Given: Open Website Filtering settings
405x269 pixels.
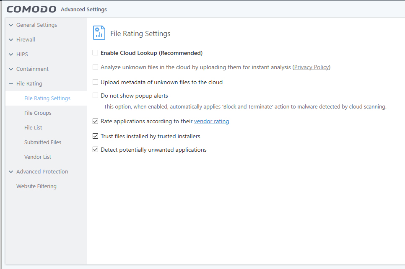Looking at the screenshot, I should click(36, 186).
